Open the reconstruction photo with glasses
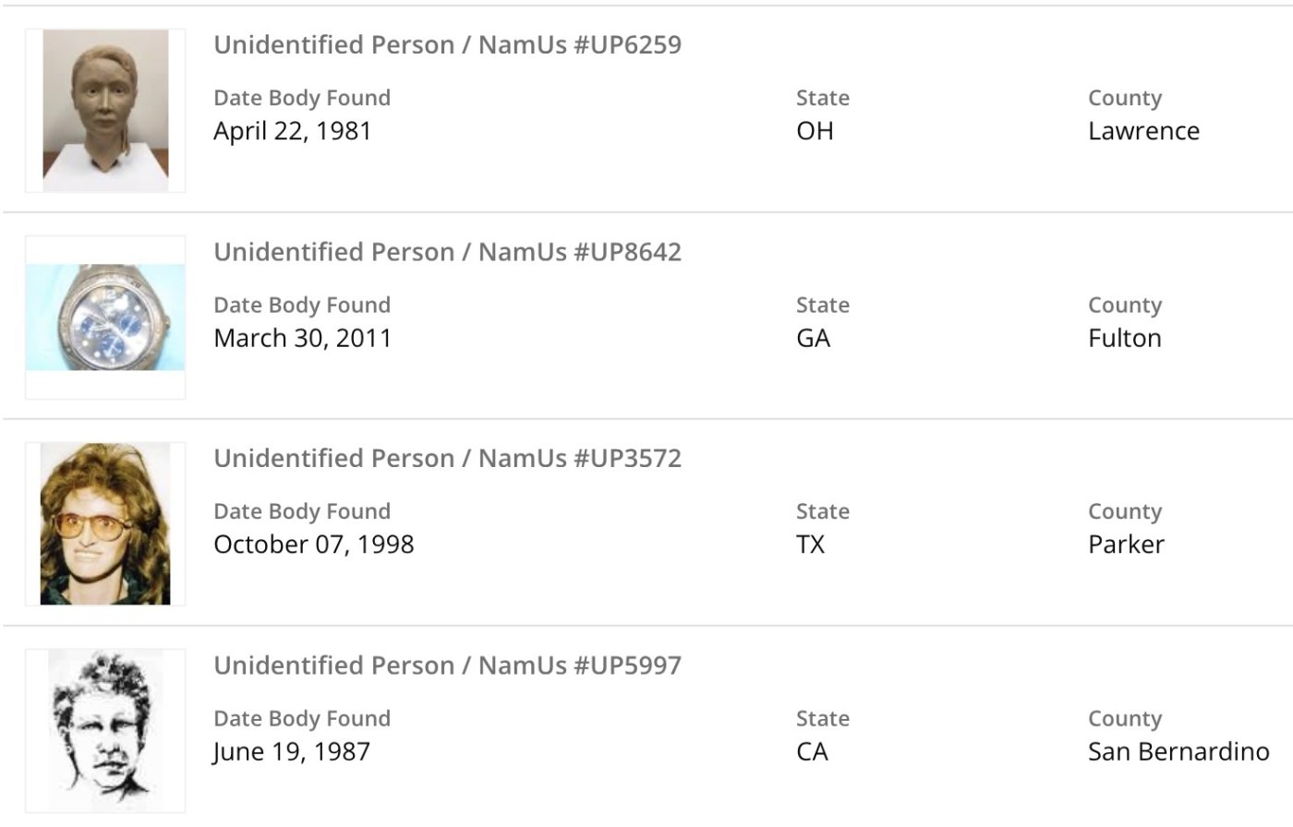 [105, 523]
